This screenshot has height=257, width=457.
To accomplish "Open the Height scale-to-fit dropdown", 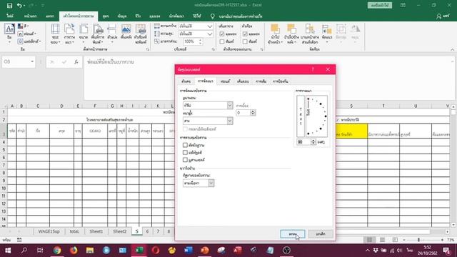I will point(210,34).
